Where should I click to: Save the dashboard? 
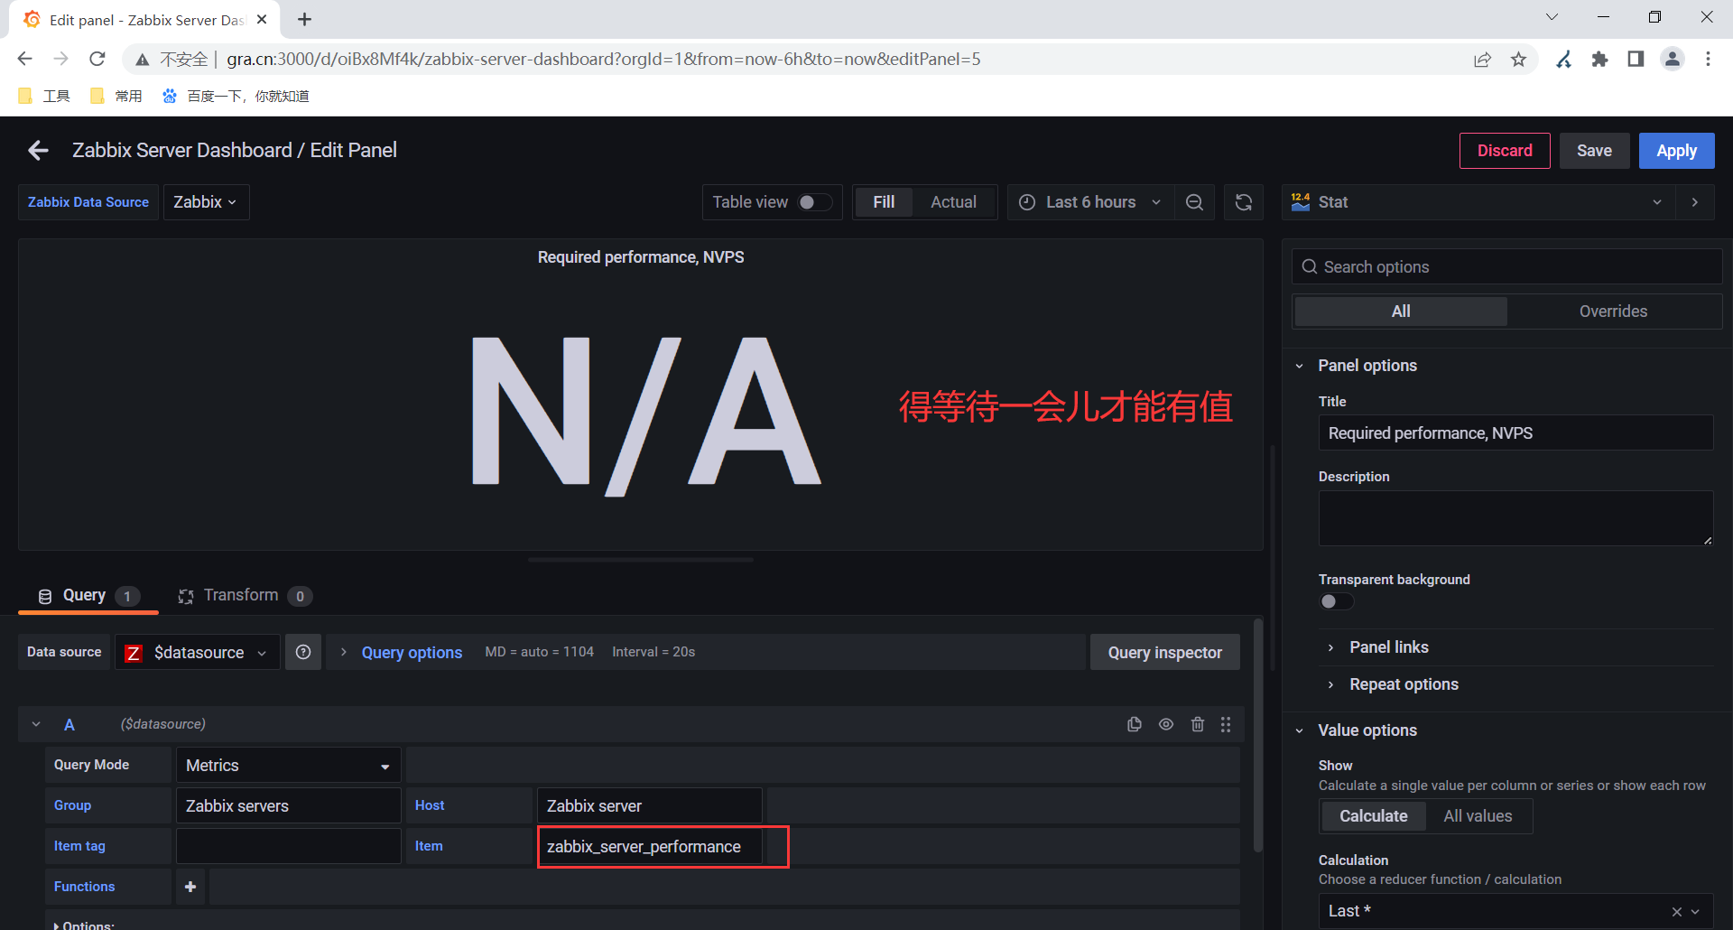1594,151
